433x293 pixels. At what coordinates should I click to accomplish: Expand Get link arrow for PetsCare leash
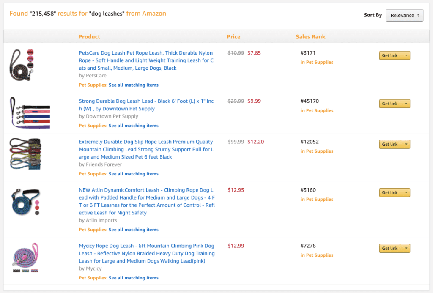pos(406,55)
